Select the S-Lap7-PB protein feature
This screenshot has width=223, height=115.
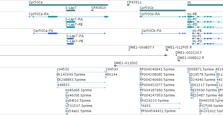tap(70, 44)
